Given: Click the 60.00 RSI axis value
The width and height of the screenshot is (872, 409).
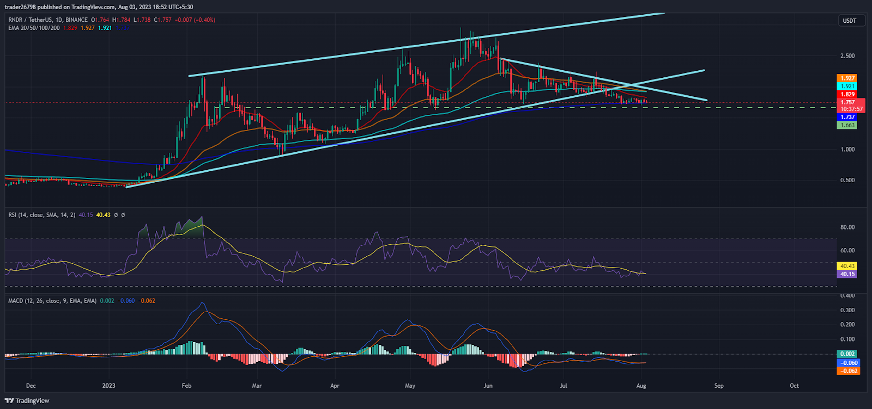Looking at the screenshot, I should (x=847, y=251).
